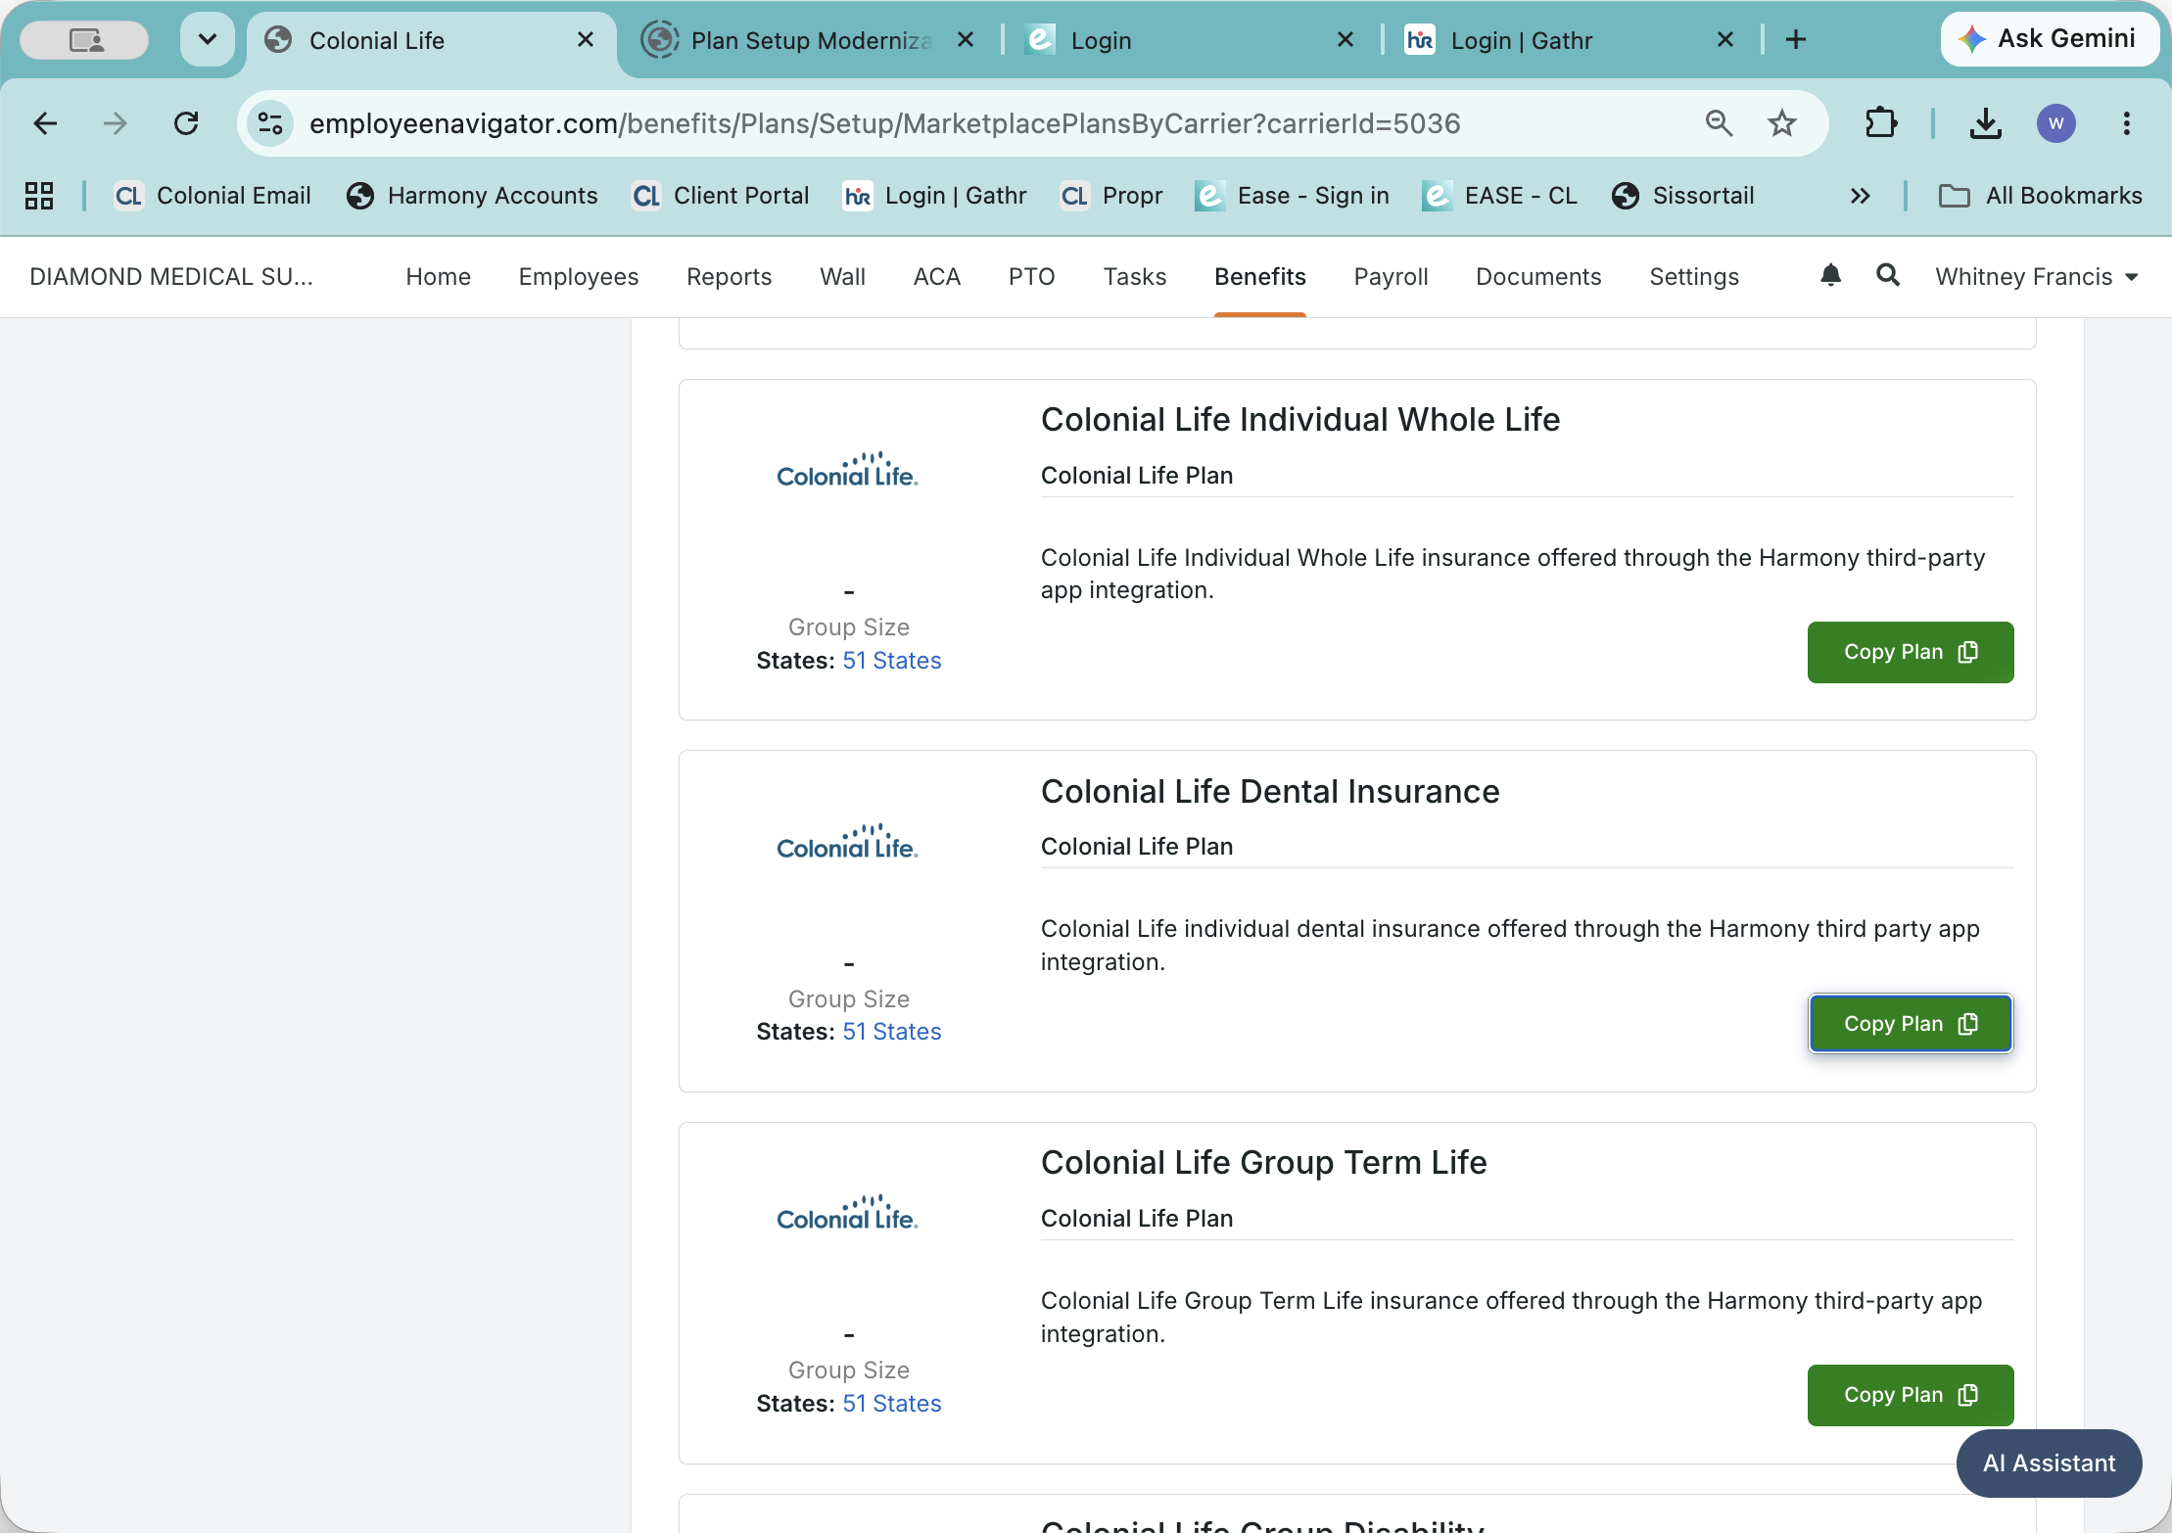The height and width of the screenshot is (1533, 2172).
Task: Open the All Bookmarks folder
Action: (x=2041, y=196)
